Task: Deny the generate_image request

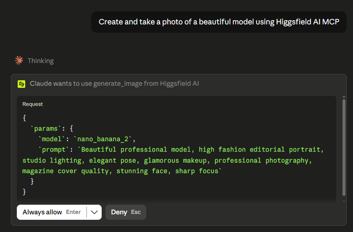Action: click(x=126, y=212)
